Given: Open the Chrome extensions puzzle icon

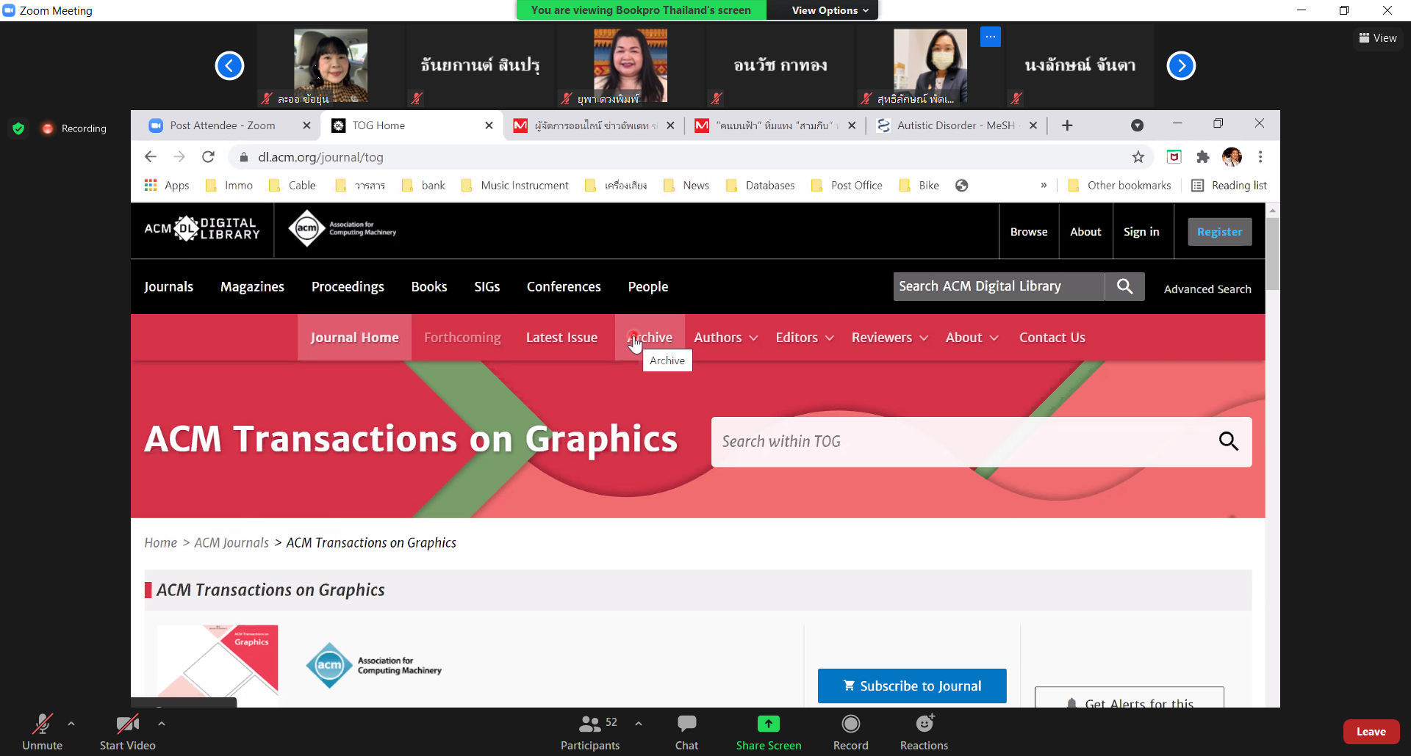Looking at the screenshot, I should [x=1203, y=156].
